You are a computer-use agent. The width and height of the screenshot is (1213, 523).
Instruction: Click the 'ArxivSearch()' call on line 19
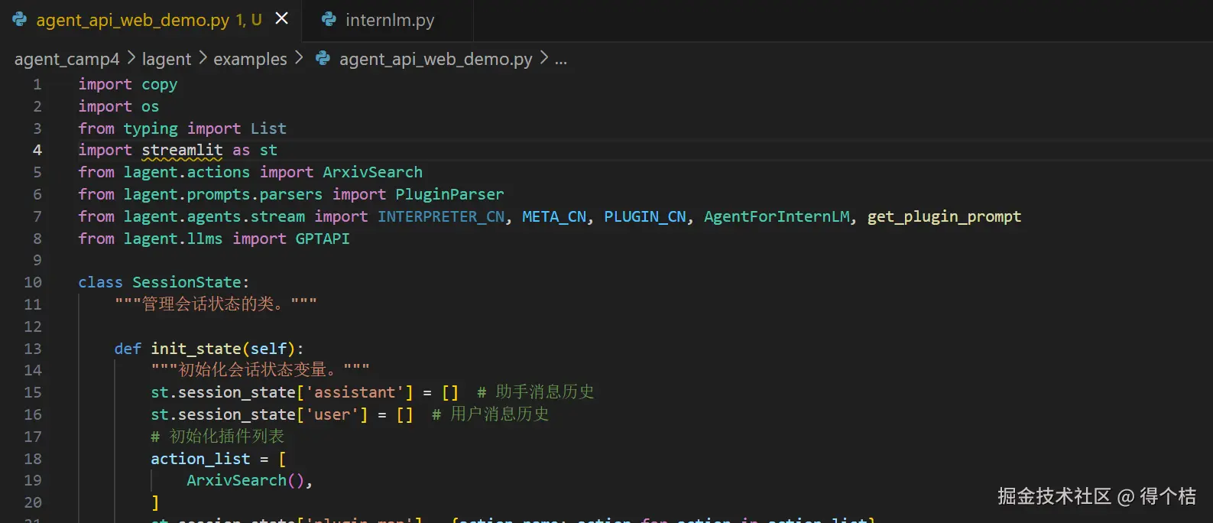[245, 480]
